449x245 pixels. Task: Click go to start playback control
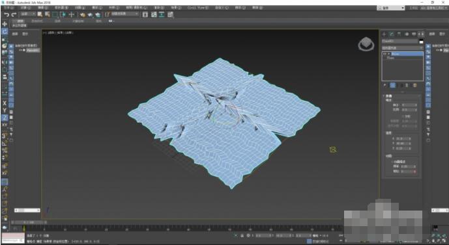click(341, 235)
